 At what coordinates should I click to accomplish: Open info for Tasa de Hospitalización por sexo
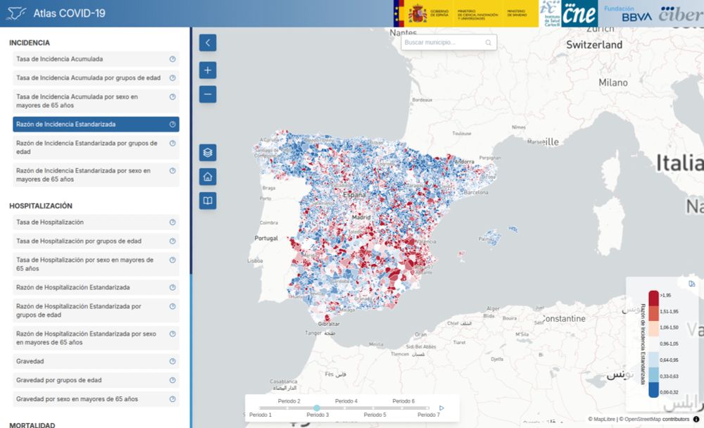point(172,260)
